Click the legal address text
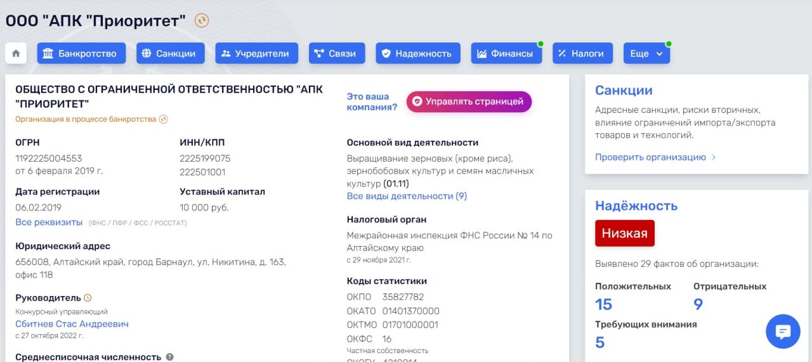812x362 pixels. 150,268
